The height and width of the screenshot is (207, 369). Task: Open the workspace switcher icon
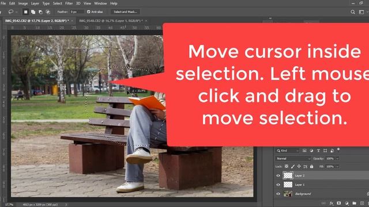click(362, 11)
